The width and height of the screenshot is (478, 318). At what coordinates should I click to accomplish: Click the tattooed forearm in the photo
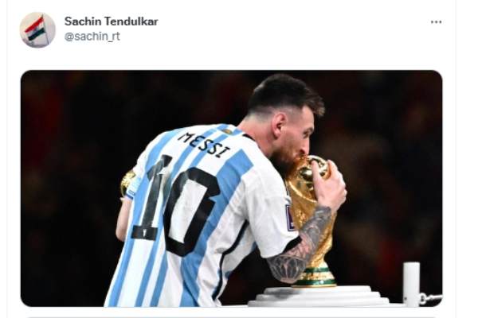click(x=300, y=246)
